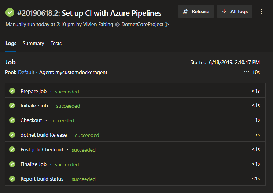273x193 pixels.
Task: Open the Default pool link
Action: pyautogui.click(x=26, y=72)
